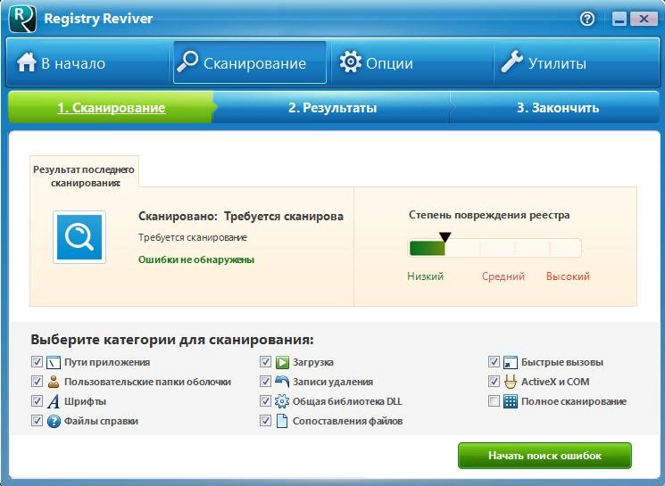Click the magnifier icon on Сканирование tab
Screen dimensions: 665x486
[187, 62]
